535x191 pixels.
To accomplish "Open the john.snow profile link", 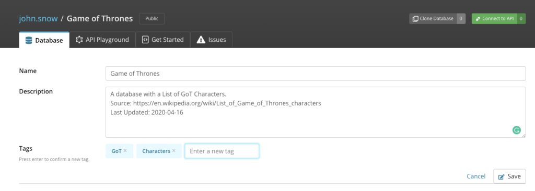I will [x=38, y=18].
